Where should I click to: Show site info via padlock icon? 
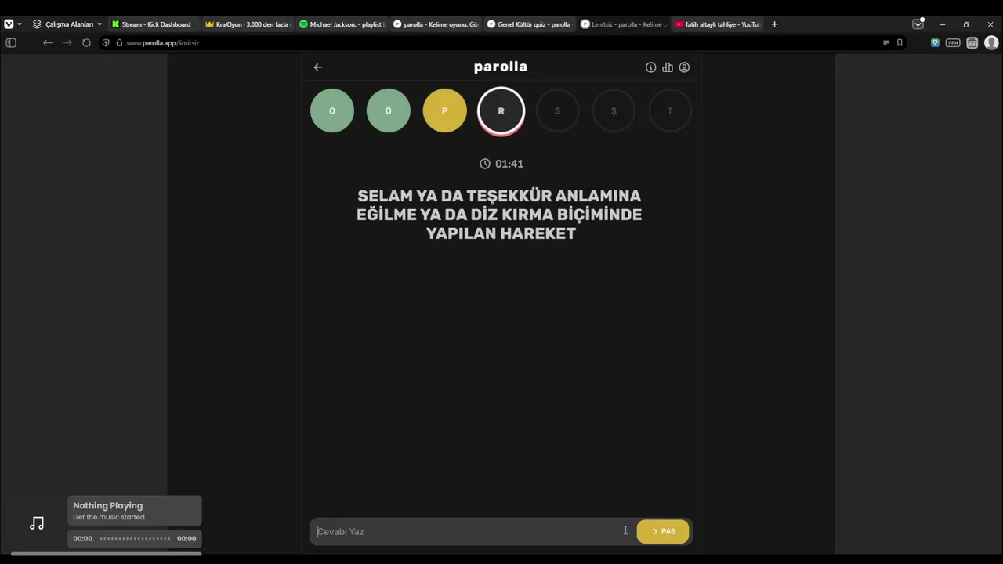[x=119, y=43]
